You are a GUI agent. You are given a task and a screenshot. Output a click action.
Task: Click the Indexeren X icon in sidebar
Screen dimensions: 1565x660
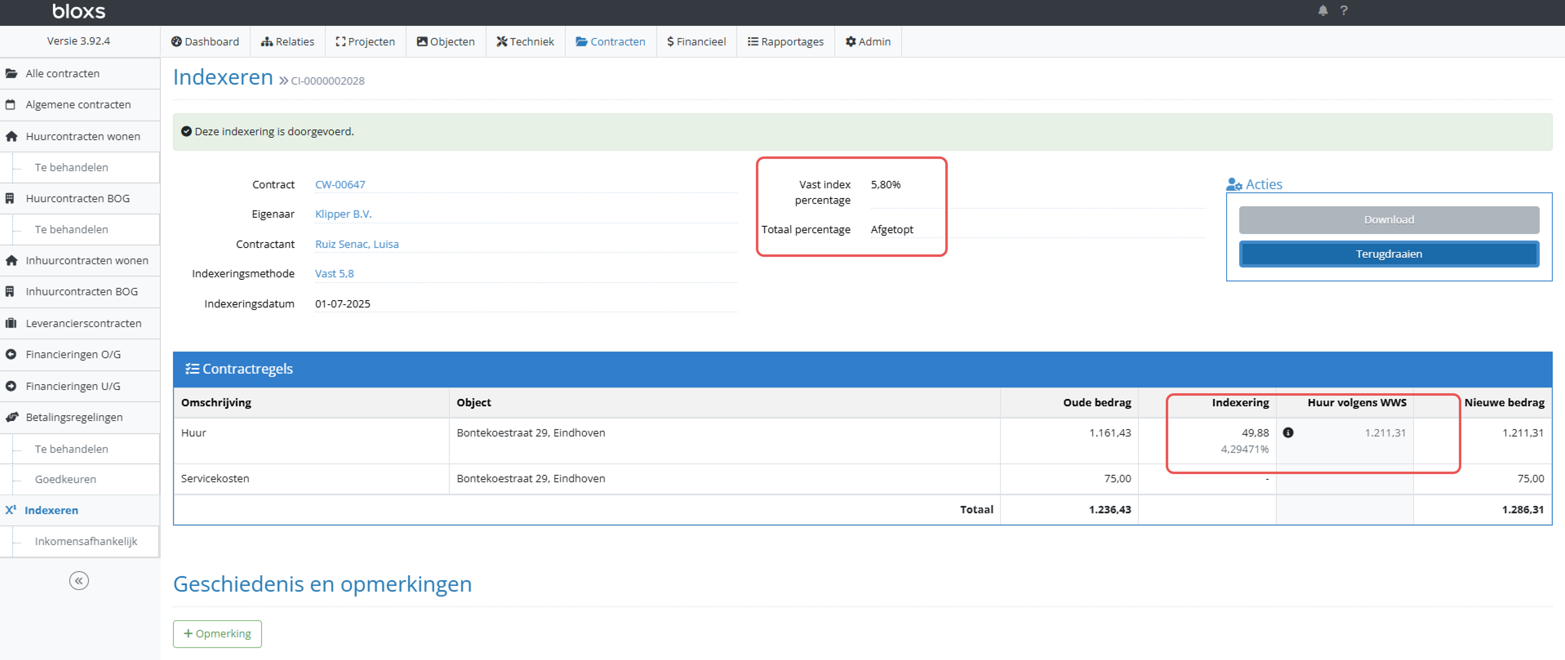point(11,510)
